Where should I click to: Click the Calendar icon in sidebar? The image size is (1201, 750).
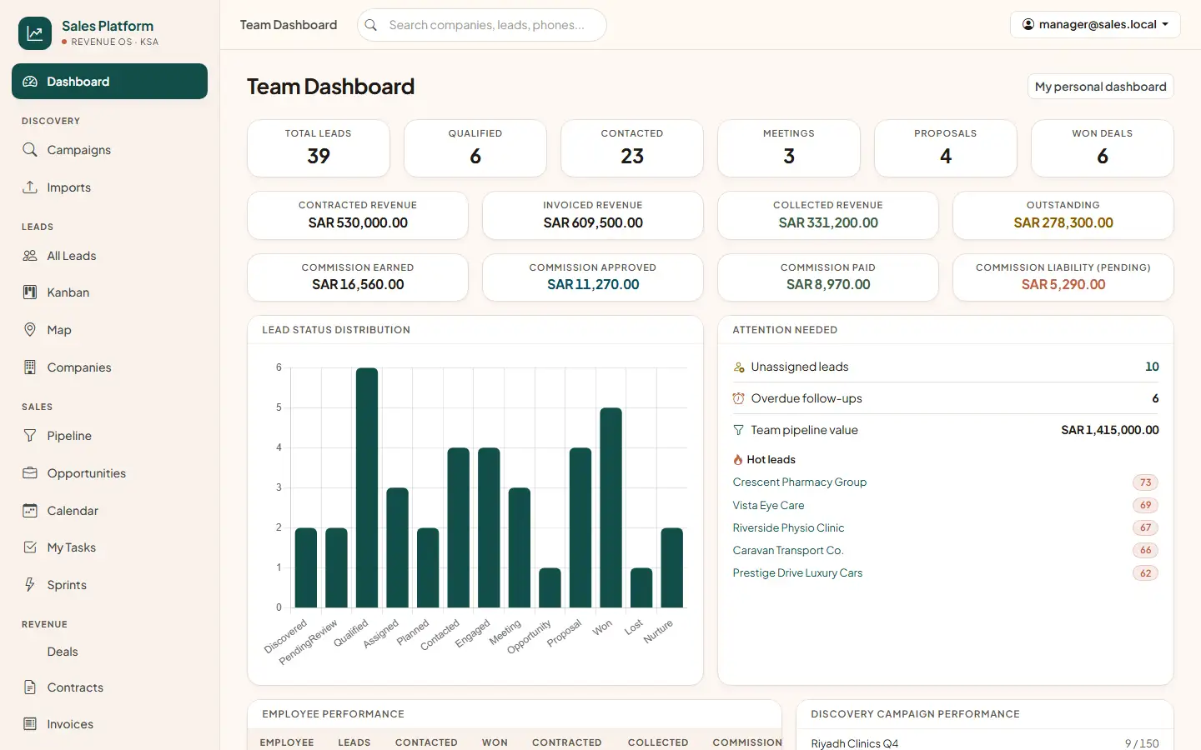[30, 511]
